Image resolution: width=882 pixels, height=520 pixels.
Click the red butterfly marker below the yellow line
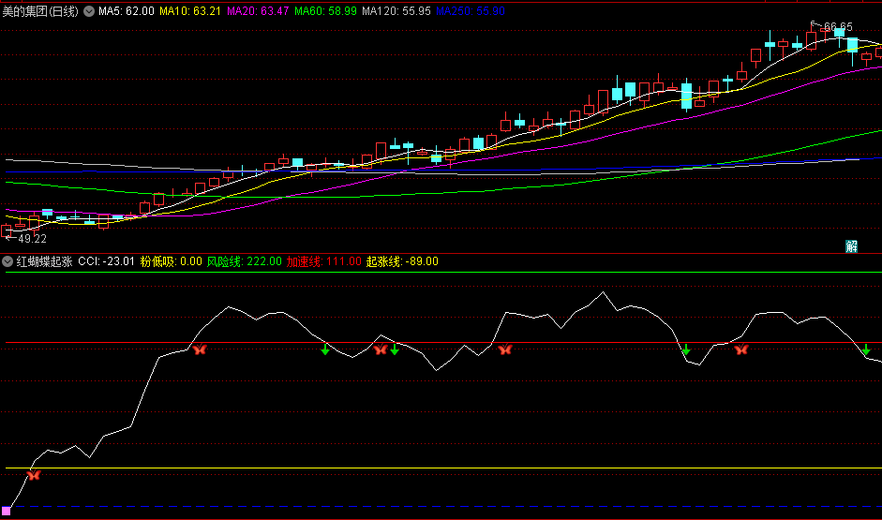[x=34, y=476]
